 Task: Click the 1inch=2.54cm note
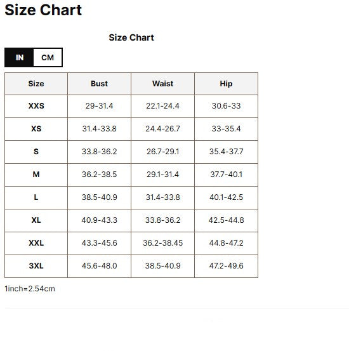[30, 289]
